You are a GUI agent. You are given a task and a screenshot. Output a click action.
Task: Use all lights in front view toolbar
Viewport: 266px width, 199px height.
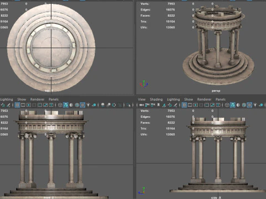pyautogui.click(x=88, y=105)
